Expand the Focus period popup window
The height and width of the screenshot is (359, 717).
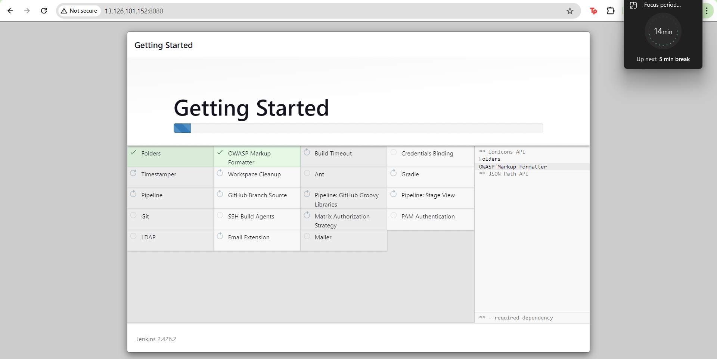pos(633,5)
